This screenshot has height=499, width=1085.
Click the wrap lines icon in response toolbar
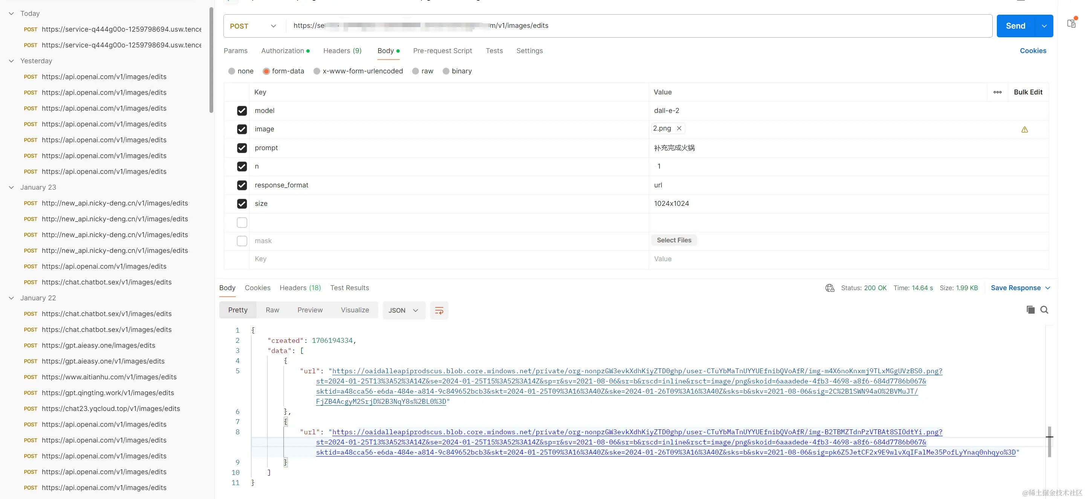(439, 310)
